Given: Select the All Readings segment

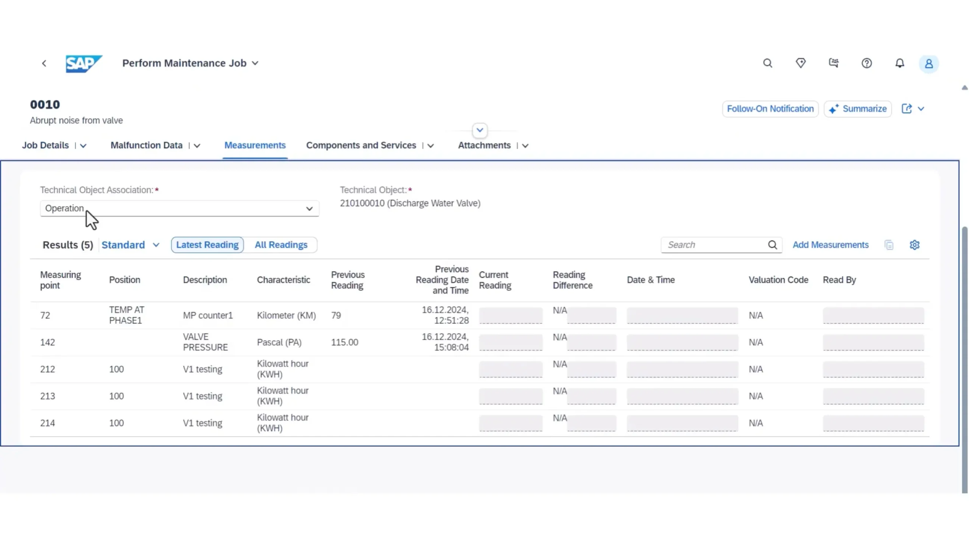Looking at the screenshot, I should click(281, 245).
